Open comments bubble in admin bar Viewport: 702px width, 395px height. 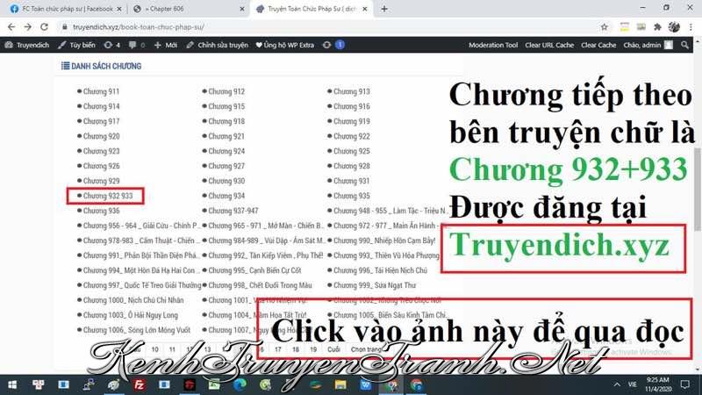coord(137,45)
